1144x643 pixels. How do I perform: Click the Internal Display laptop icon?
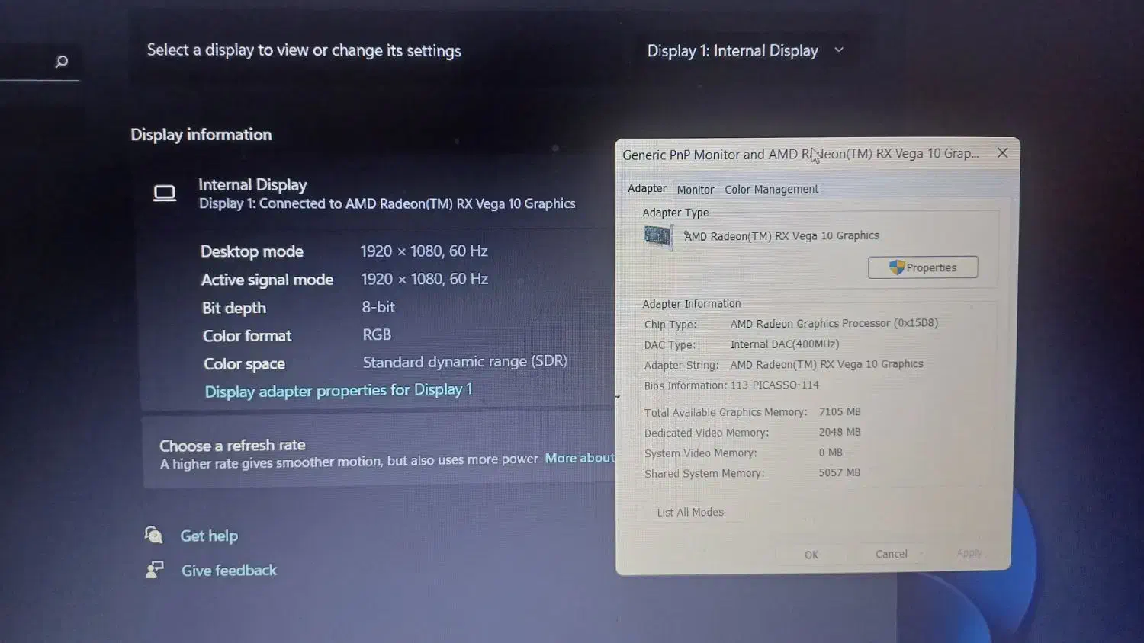165,194
